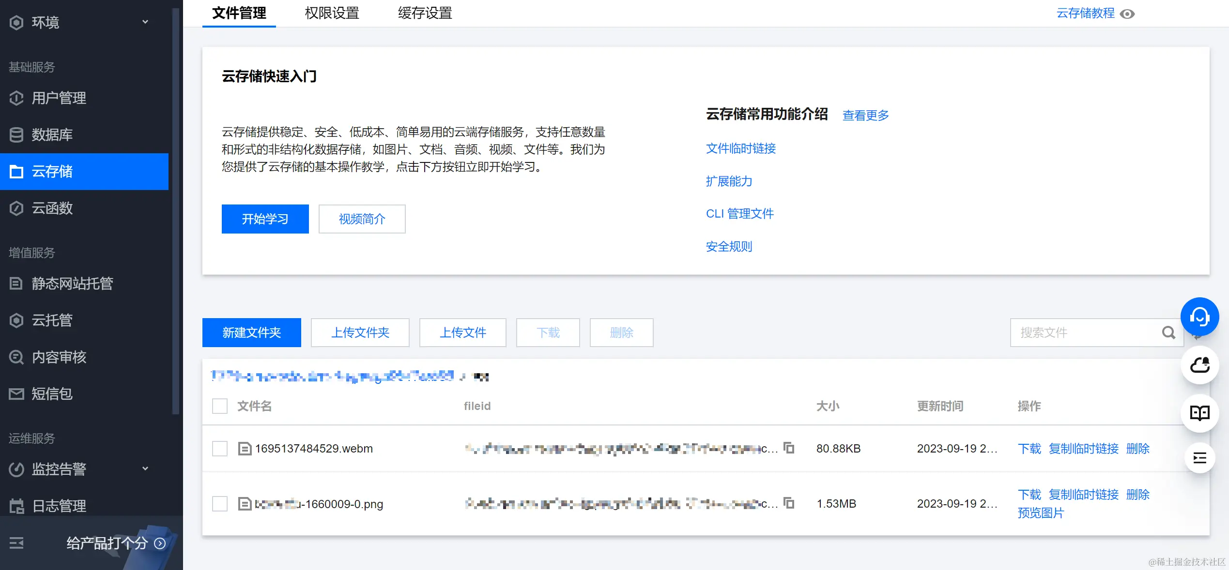Click the 开始学习 button
This screenshot has height=570, width=1229.
pyautogui.click(x=265, y=219)
